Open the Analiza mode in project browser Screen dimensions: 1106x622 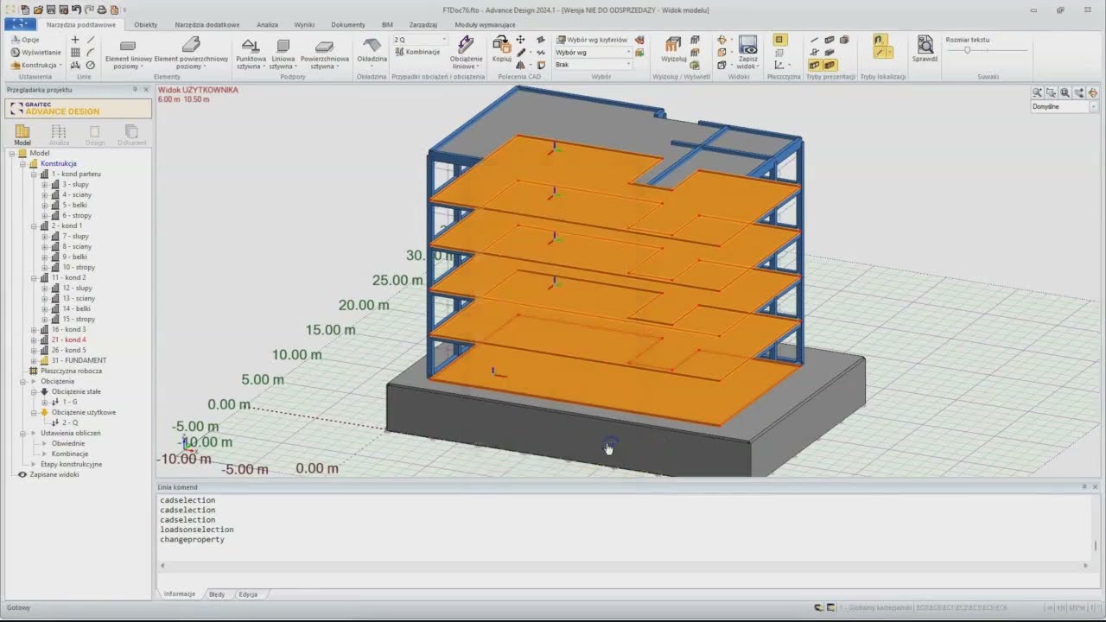(x=59, y=135)
